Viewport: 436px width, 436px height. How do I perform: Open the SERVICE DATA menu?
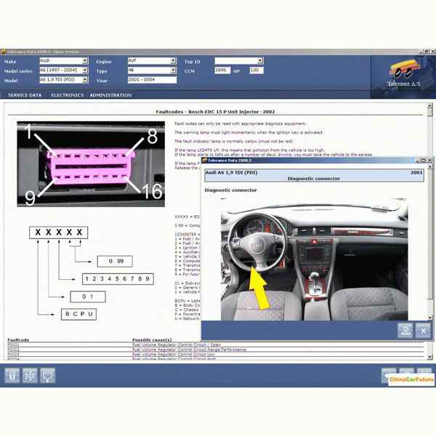(25, 95)
